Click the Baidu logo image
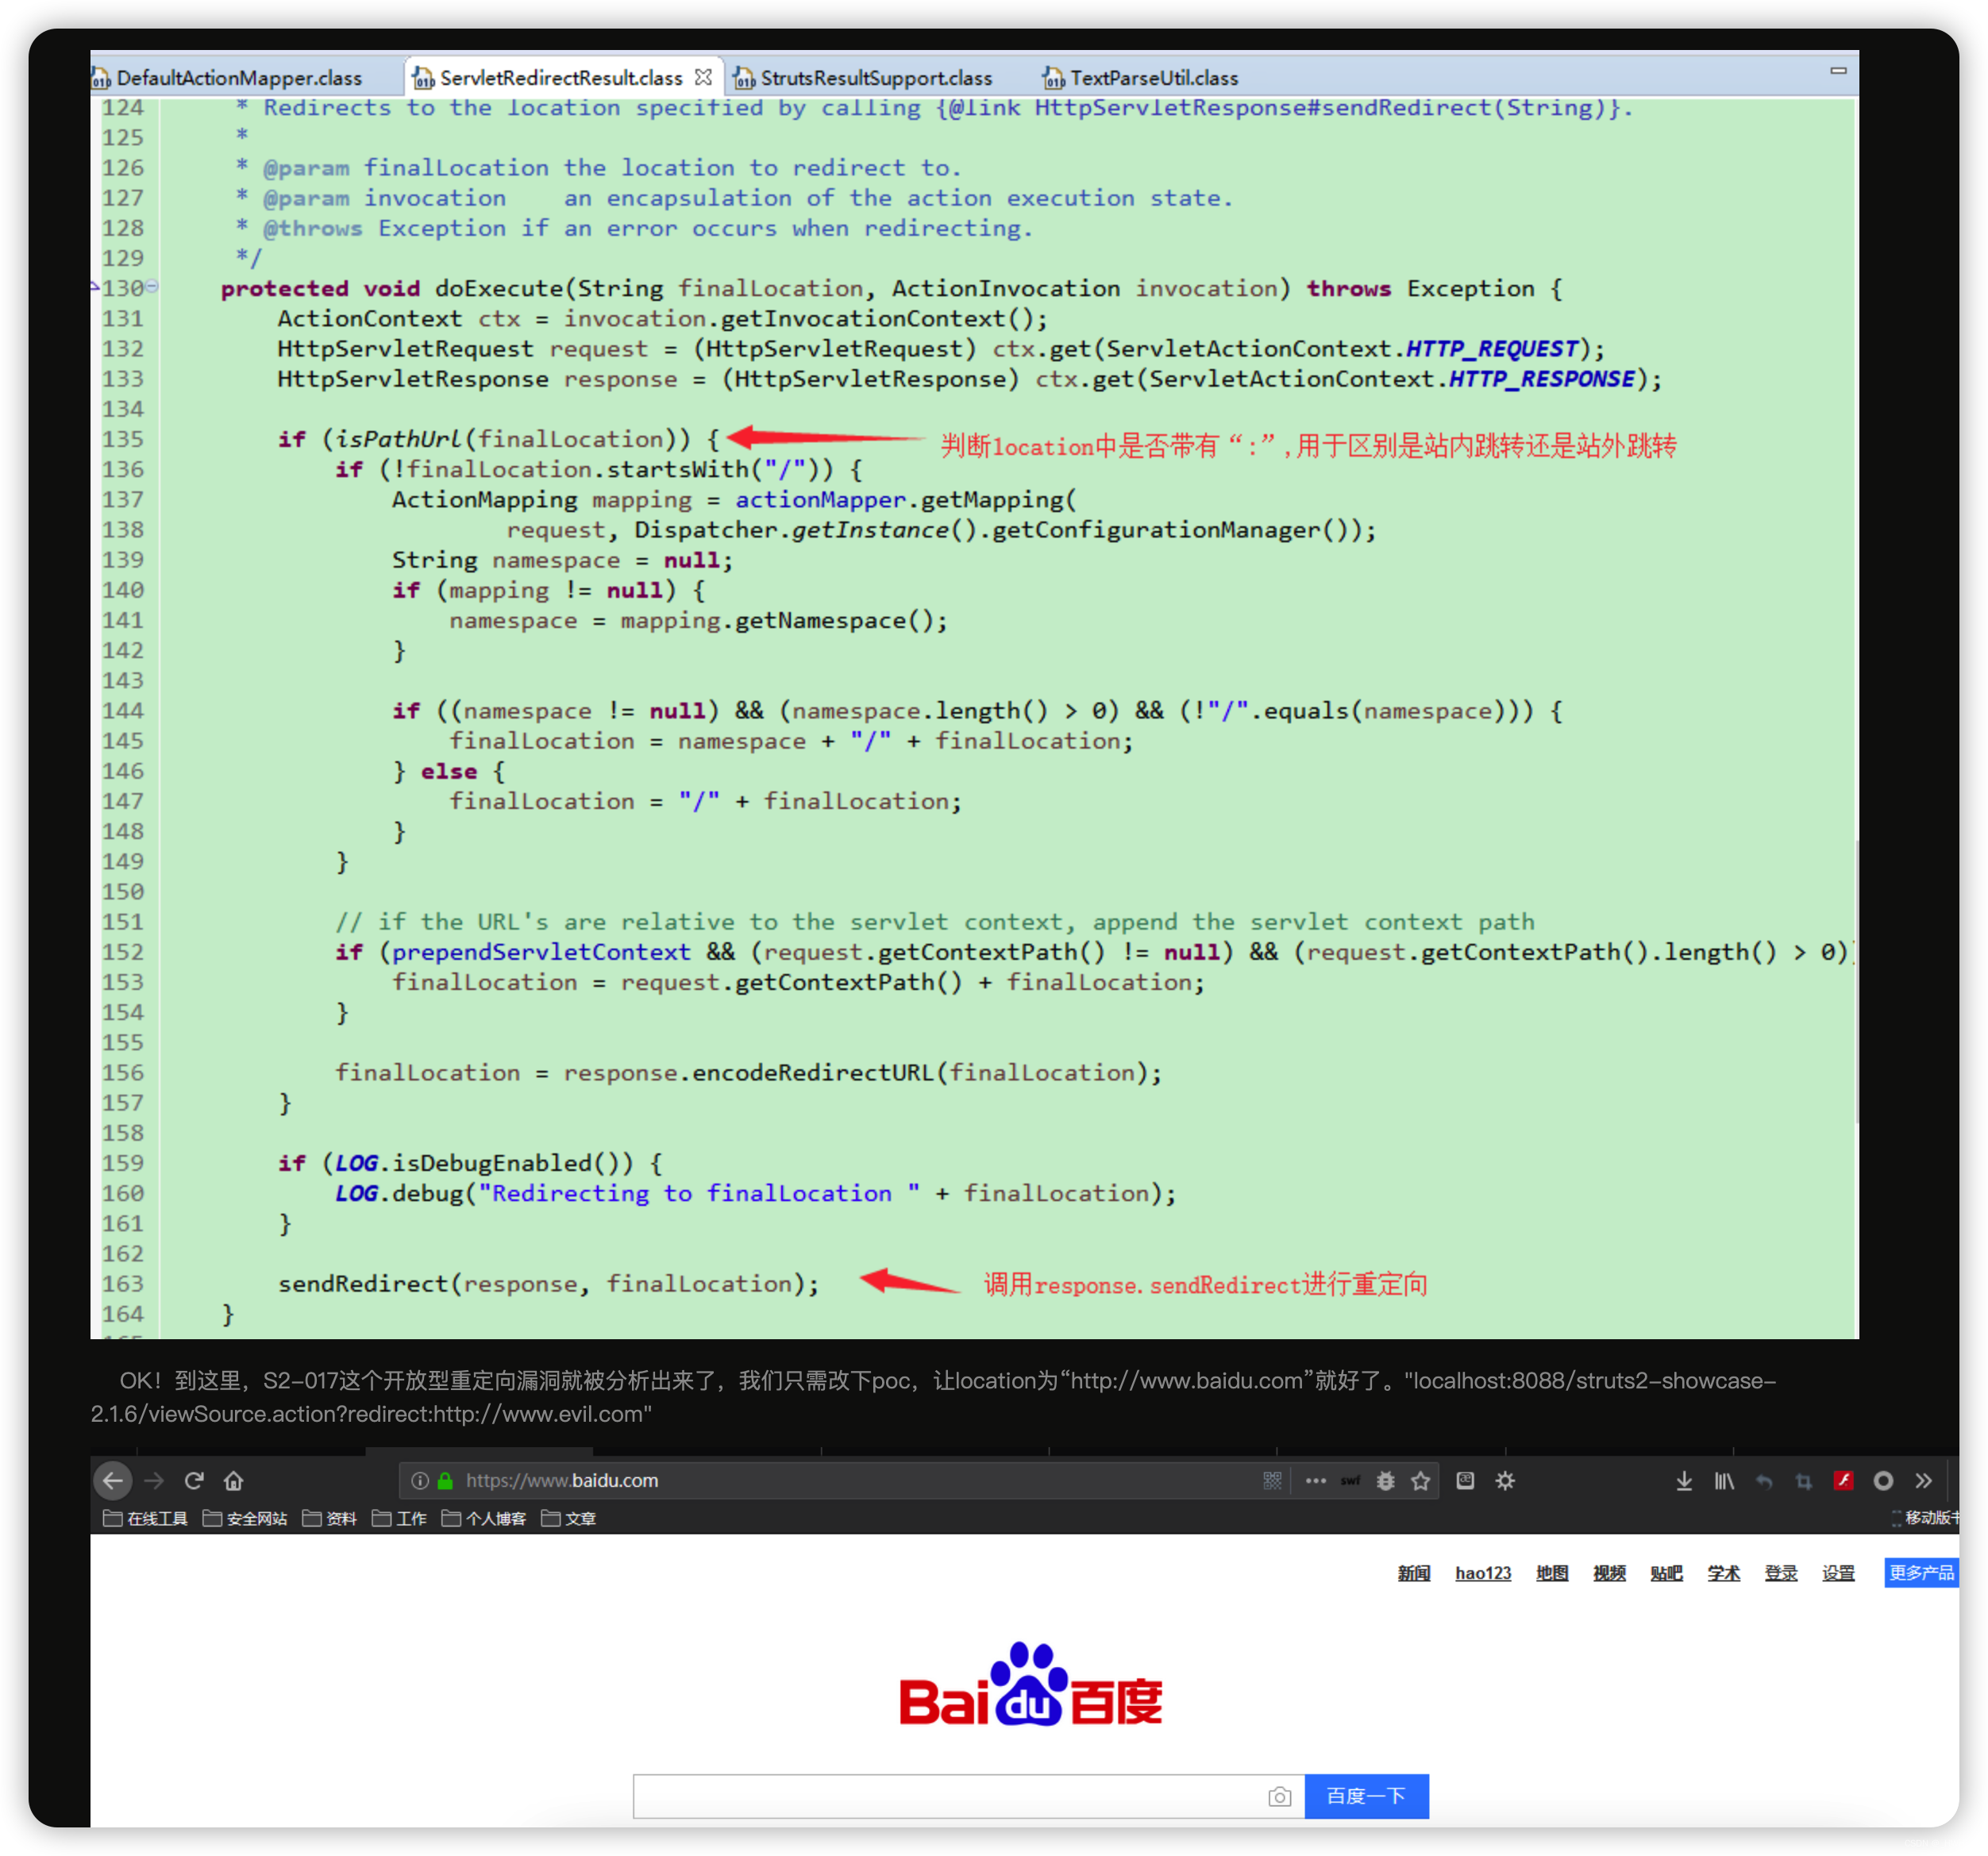Screen dimensions: 1988x1856 (x=1030, y=1684)
